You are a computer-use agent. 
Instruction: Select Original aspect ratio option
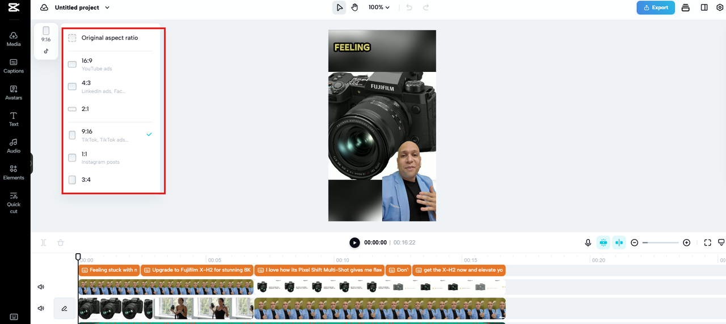[x=111, y=38]
